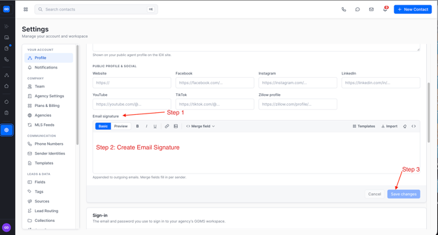
Task: Click the TikTok URL input field
Action: tap(215, 104)
